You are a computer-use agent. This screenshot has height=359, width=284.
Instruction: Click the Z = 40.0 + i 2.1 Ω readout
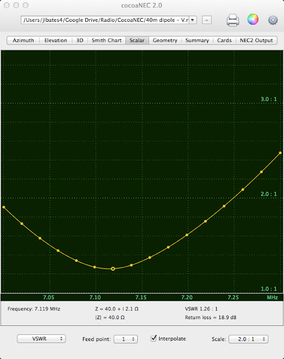[117, 309]
